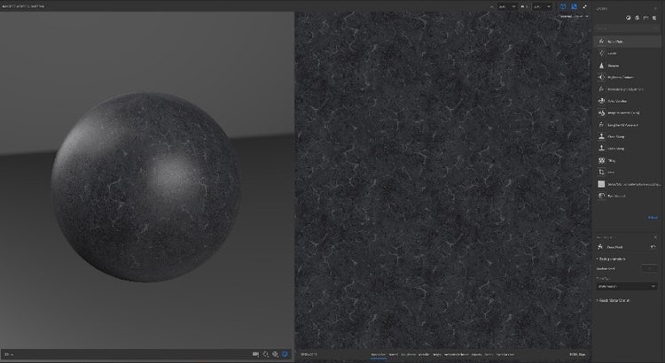
Task: Switch to the Height channel tab
Action: pos(437,354)
